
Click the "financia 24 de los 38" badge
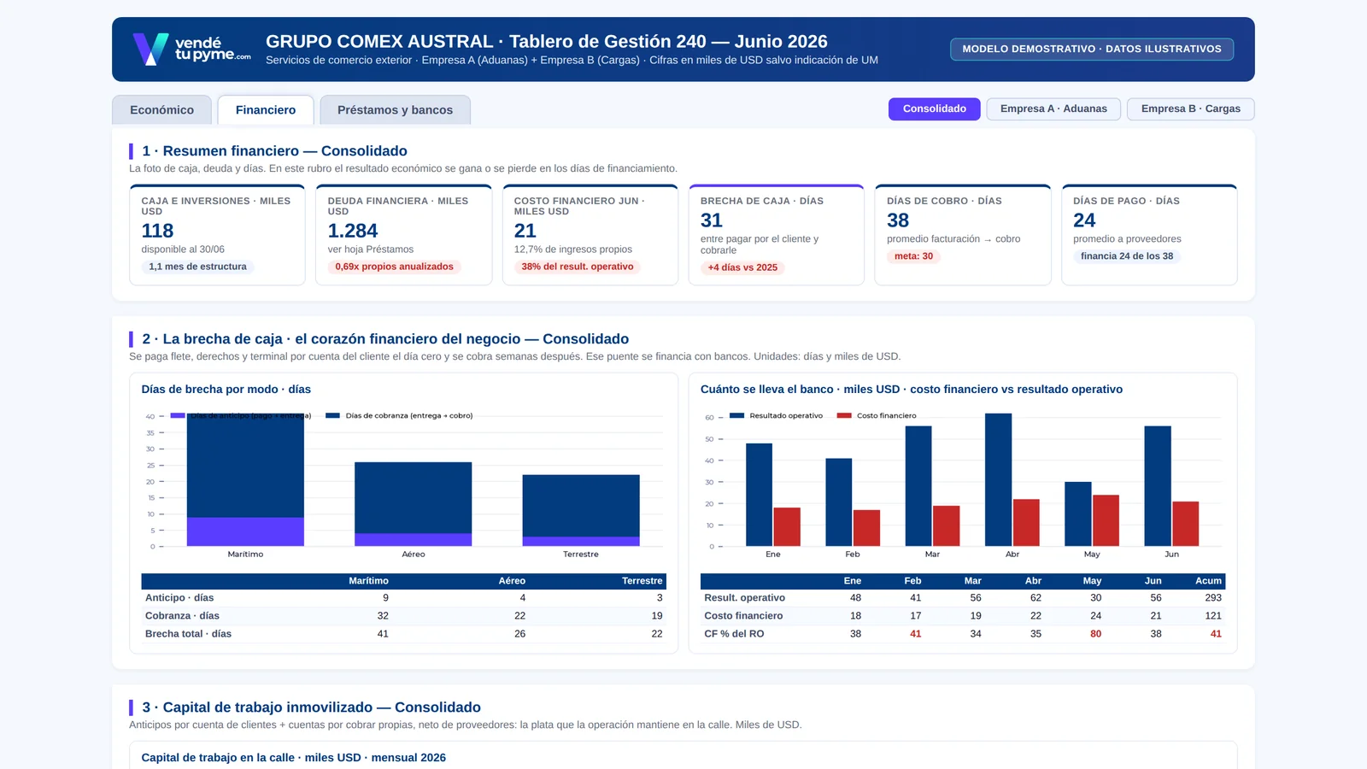pyautogui.click(x=1127, y=256)
